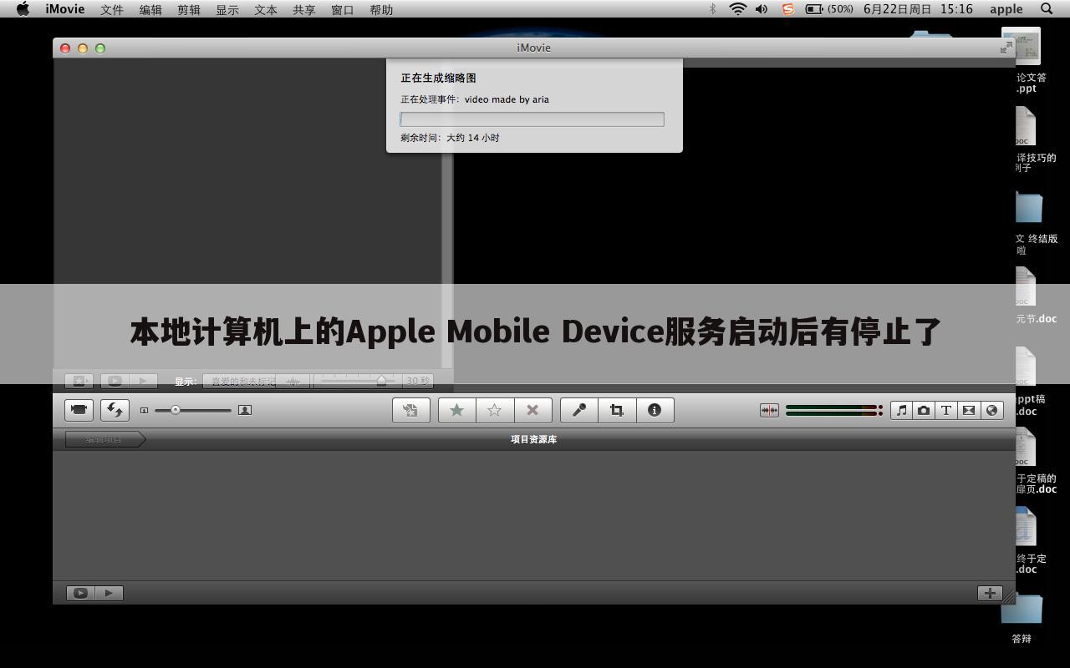Image resolution: width=1070 pixels, height=668 pixels.
Task: Click the date and time 15:16
Action: [918, 9]
